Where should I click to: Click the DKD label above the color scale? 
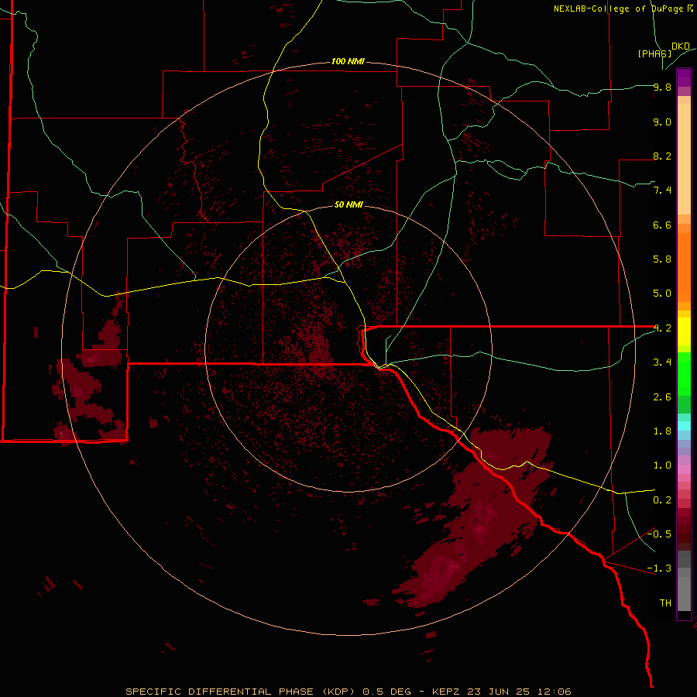(x=681, y=46)
